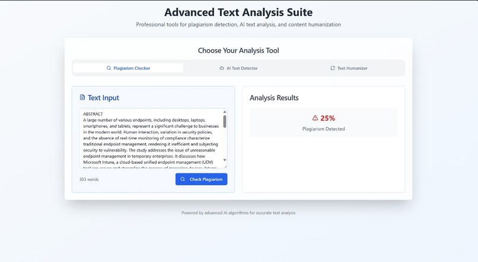Click the warning triangle icon beside 25%

[315, 118]
